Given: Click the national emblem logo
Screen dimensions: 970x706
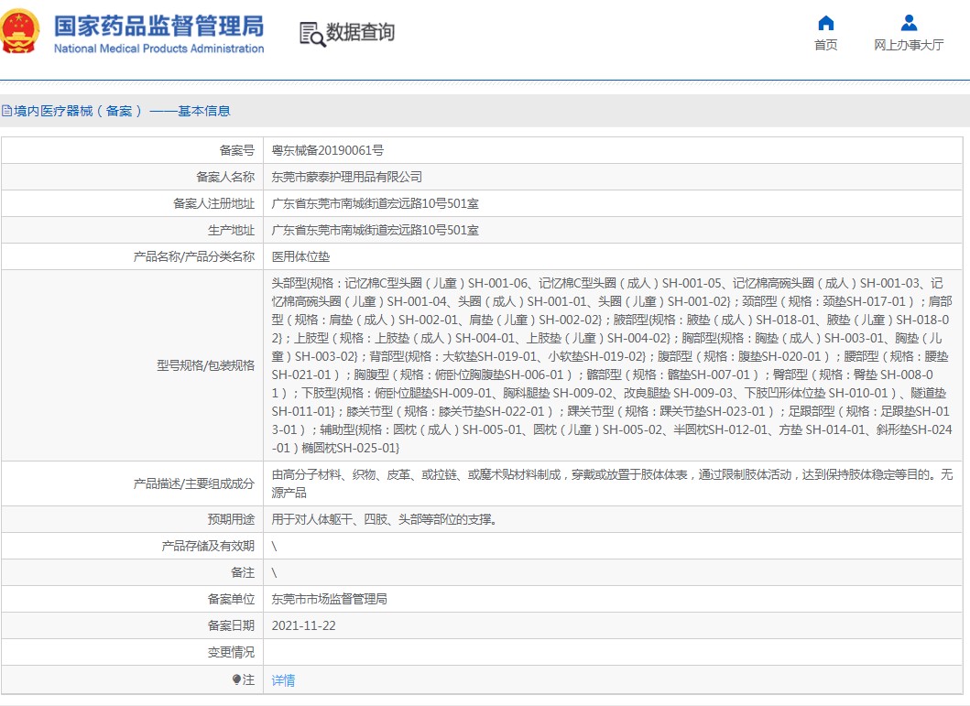Looking at the screenshot, I should tap(19, 31).
